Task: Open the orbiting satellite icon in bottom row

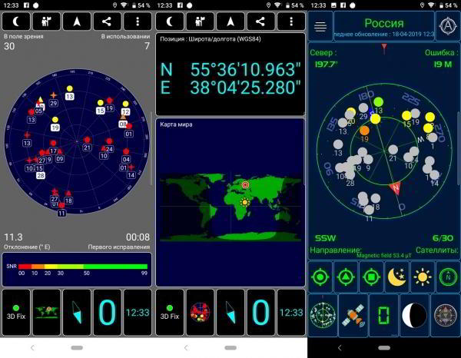Action: click(353, 315)
